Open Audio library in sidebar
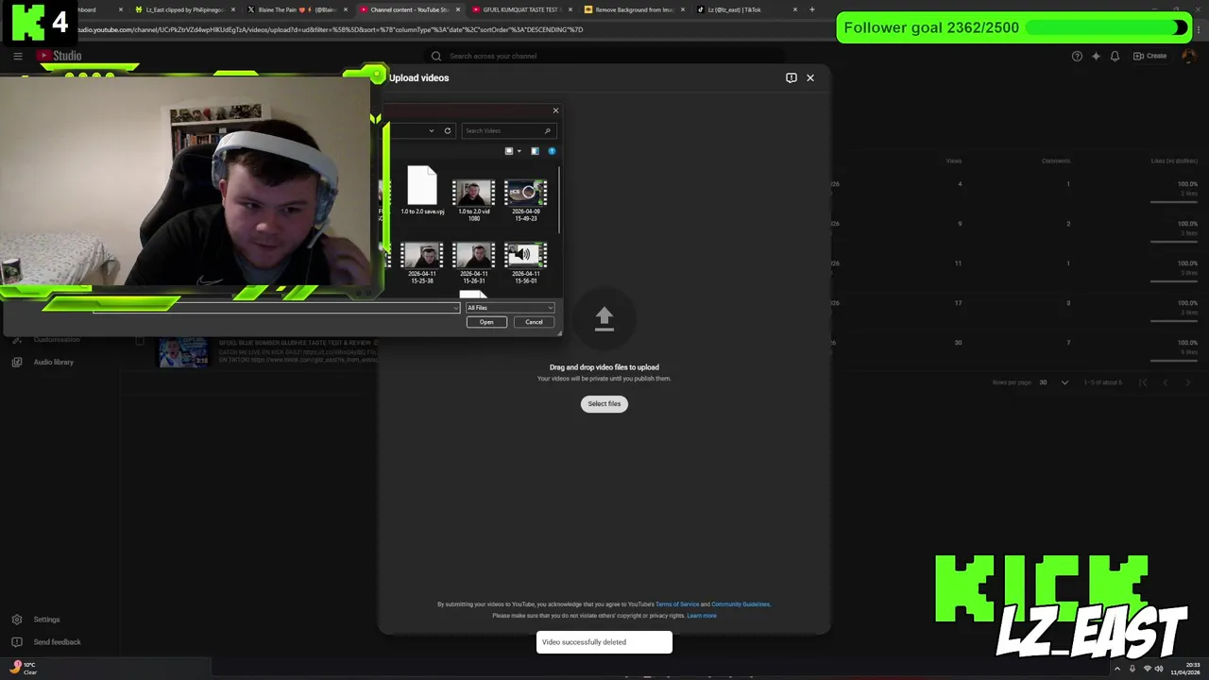 click(x=53, y=362)
